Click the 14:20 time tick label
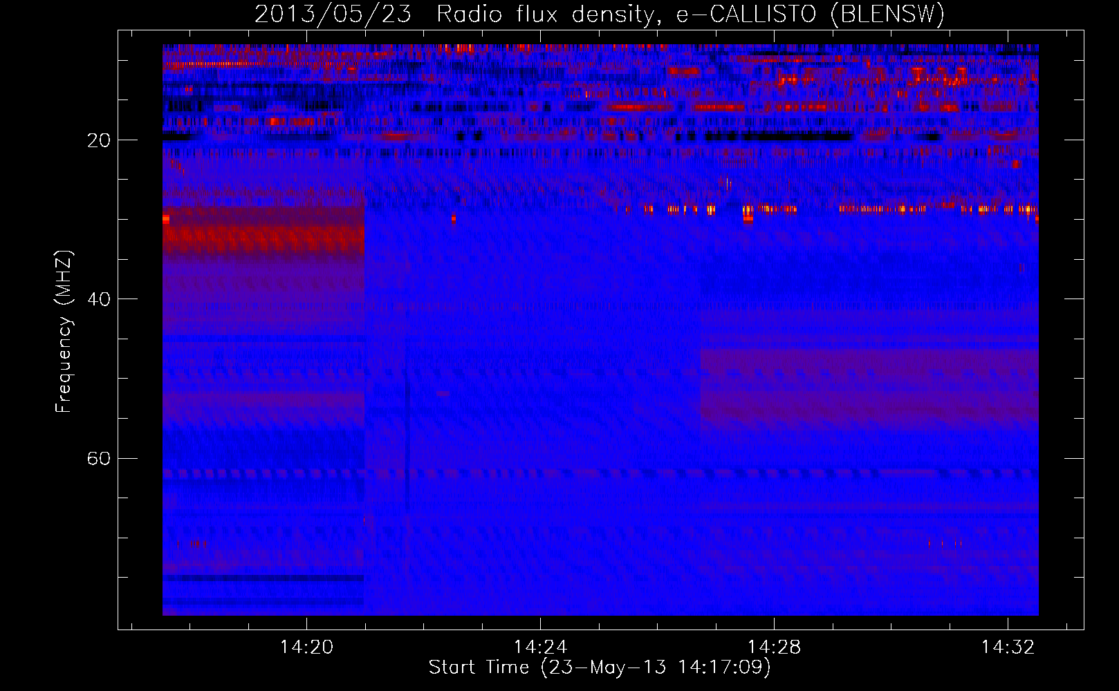Viewport: 1119px width, 691px height. pyautogui.click(x=306, y=647)
